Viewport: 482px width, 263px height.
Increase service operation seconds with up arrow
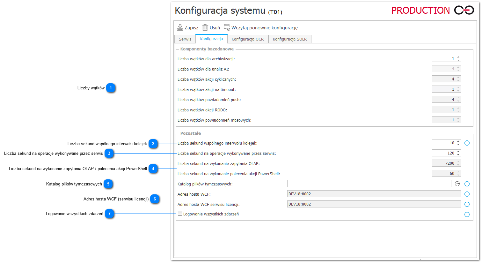[458, 152]
